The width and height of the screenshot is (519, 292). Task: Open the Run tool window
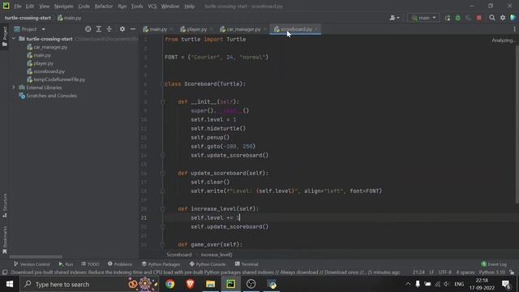(x=66, y=264)
